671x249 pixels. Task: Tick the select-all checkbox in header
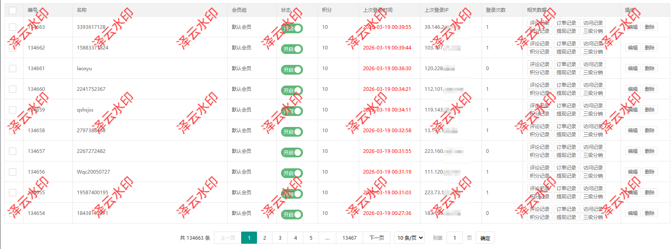coord(13,11)
